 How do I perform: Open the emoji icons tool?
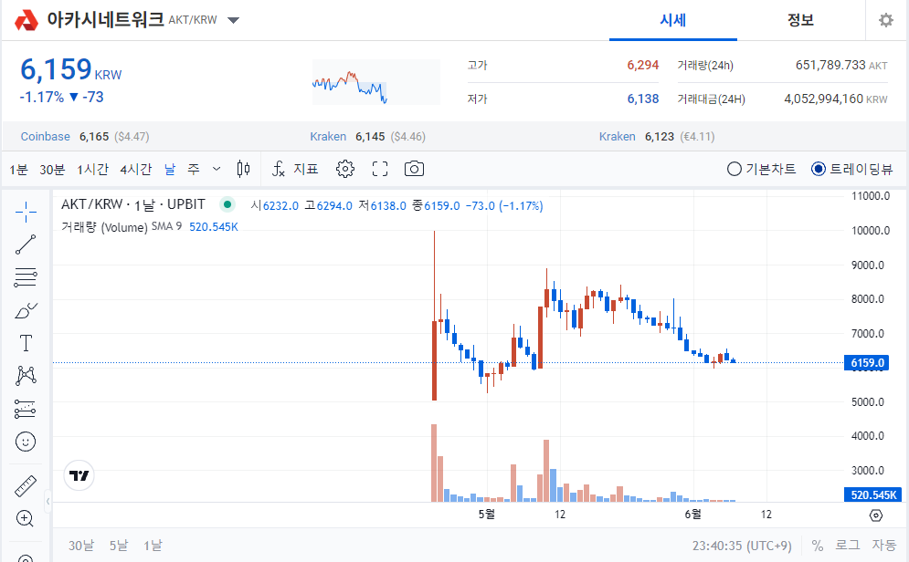coord(26,442)
